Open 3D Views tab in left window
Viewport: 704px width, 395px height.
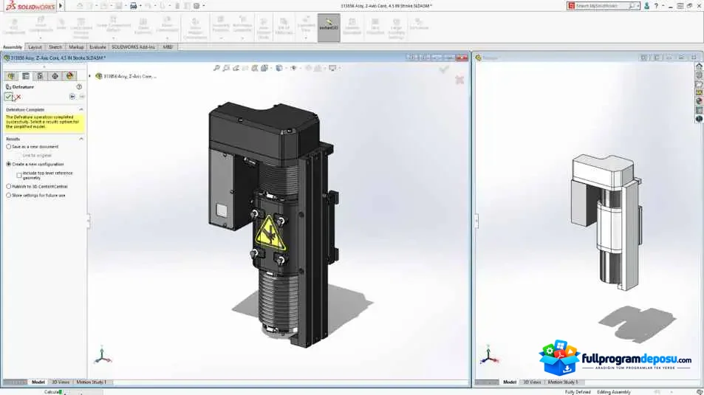(61, 382)
